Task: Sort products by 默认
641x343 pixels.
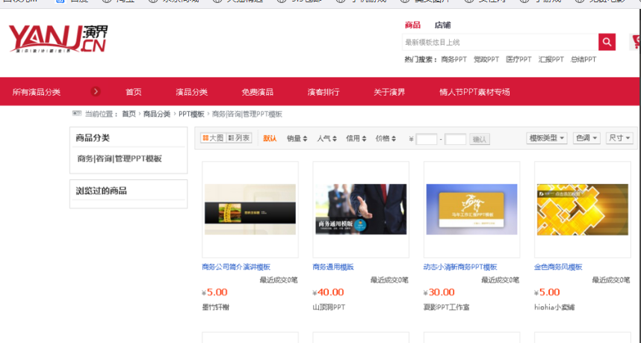Action: pyautogui.click(x=270, y=138)
